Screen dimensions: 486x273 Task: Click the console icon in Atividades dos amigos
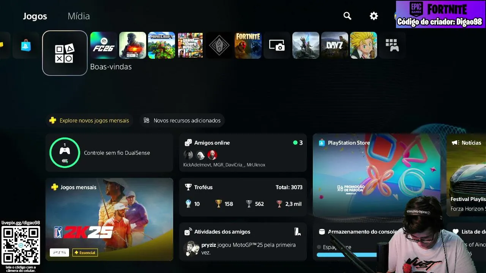pyautogui.click(x=298, y=232)
